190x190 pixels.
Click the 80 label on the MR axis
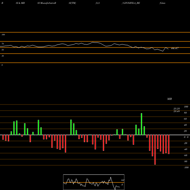(185, 113)
